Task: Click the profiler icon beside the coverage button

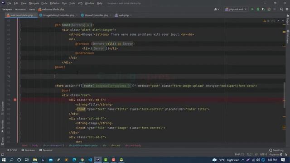Action: [269, 9]
